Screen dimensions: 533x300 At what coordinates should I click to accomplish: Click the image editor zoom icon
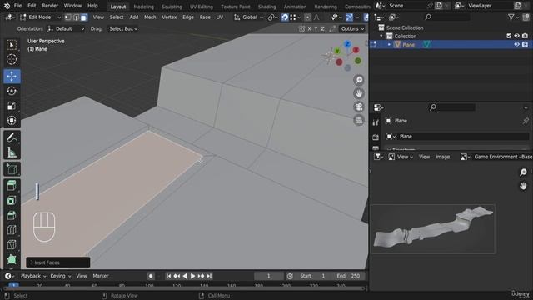point(523,172)
